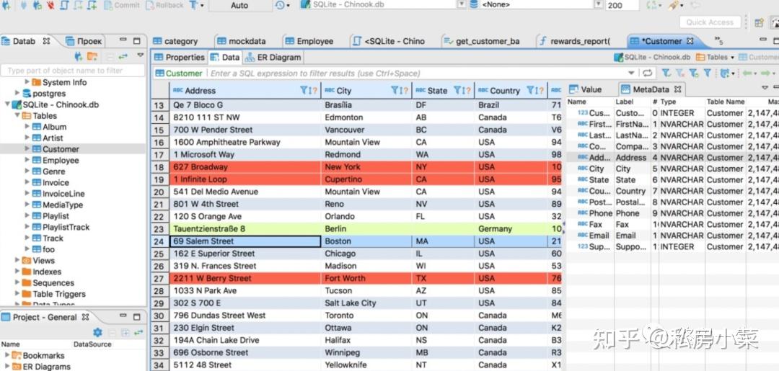This screenshot has width=779, height=371.
Task: Close the MetaData panel tab
Action: click(x=677, y=90)
